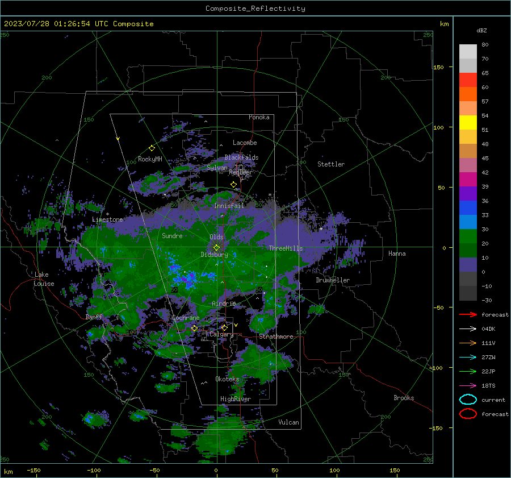This screenshot has height=478, width=511.
Task: Click the 27ZW legend text
Action: pos(488,358)
